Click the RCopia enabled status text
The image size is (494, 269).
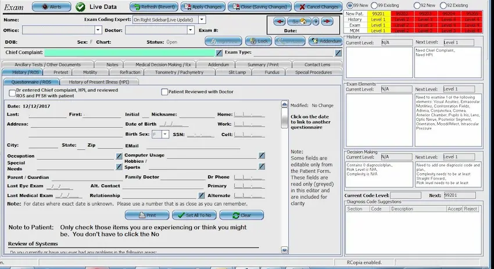point(364,263)
